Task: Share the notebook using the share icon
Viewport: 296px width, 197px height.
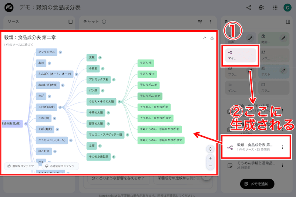Action: [249, 7]
